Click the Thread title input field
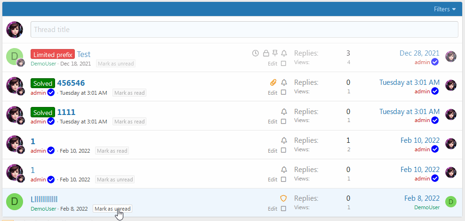 [x=244, y=29]
